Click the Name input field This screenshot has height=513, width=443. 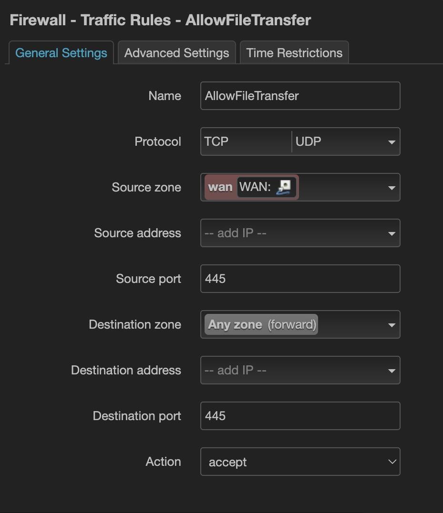pyautogui.click(x=300, y=96)
